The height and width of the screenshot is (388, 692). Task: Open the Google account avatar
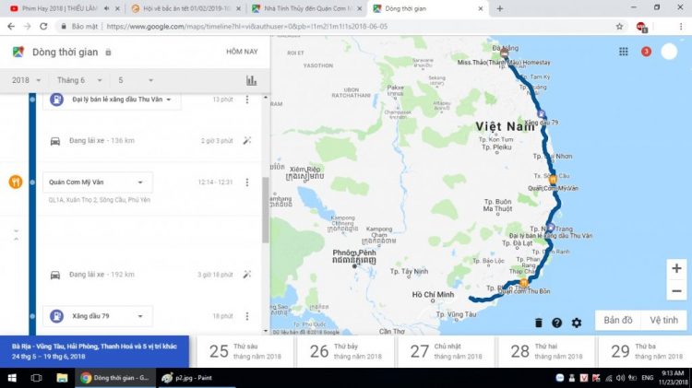coord(669,52)
